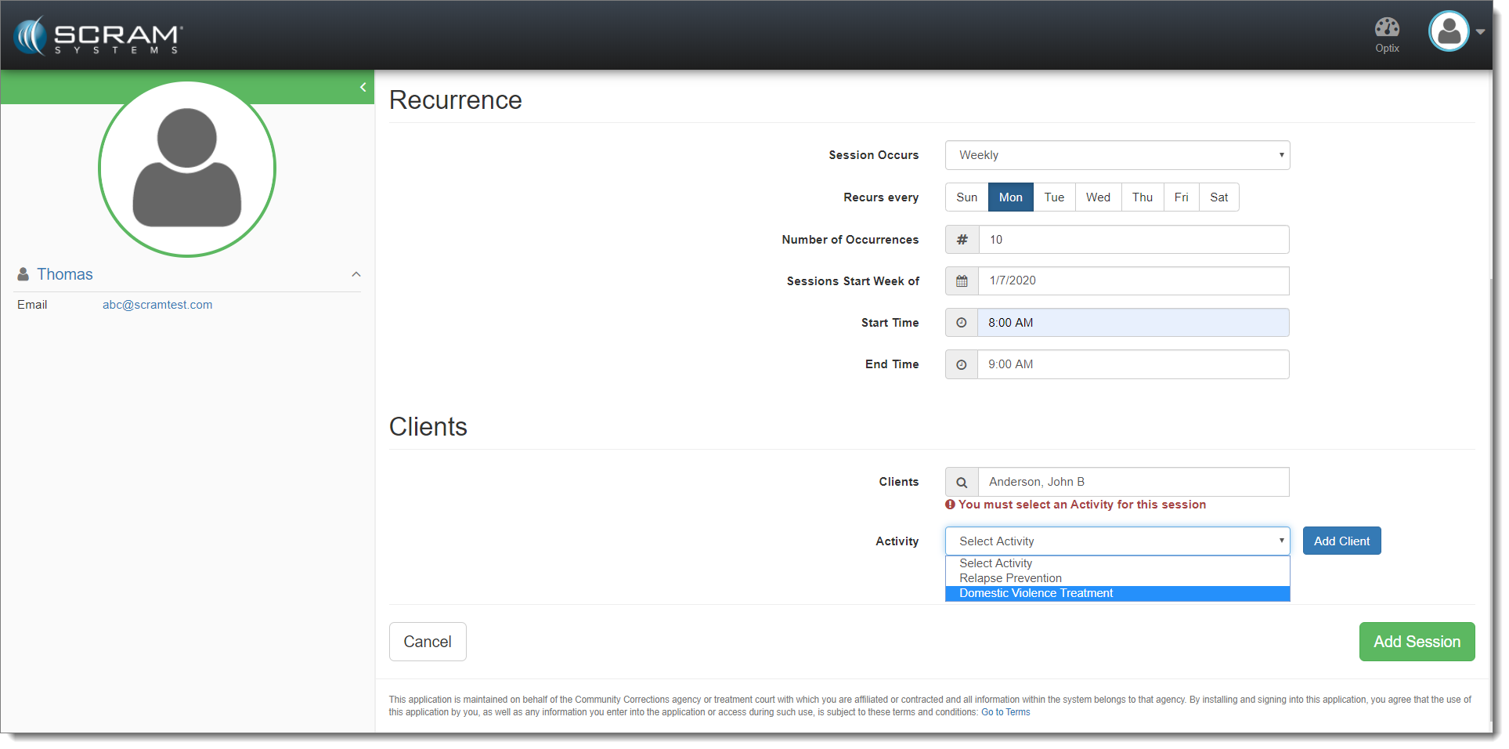Click the Clients name input field
This screenshot has width=1509, height=749.
[1132, 482]
